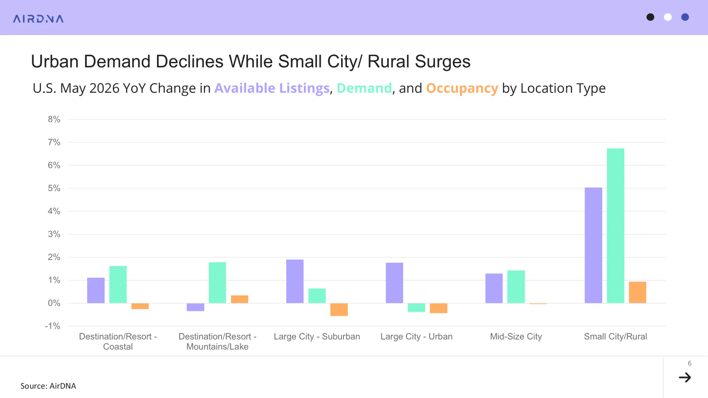The height and width of the screenshot is (398, 708).
Task: Click the slide number 6
Action: [x=689, y=364]
